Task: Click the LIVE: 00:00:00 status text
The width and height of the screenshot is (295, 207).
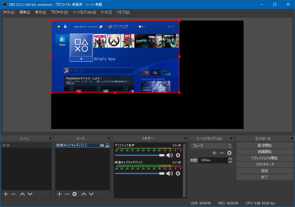Action: pyautogui.click(x=201, y=203)
